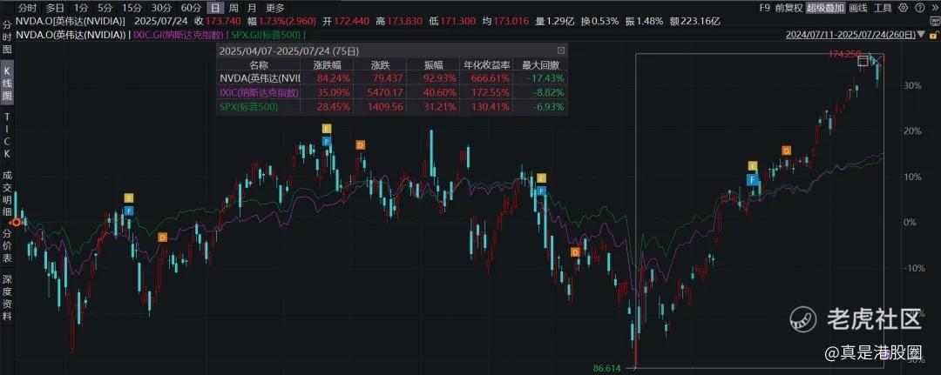Click the 涨跌幅 column header

click(326, 64)
